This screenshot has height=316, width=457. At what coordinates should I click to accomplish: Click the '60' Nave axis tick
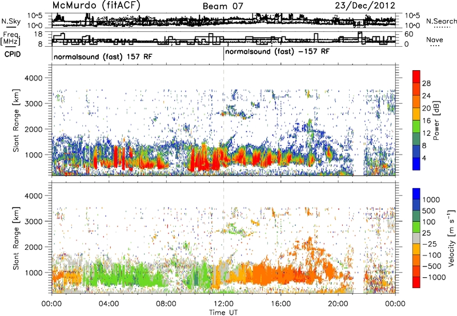pos(409,34)
